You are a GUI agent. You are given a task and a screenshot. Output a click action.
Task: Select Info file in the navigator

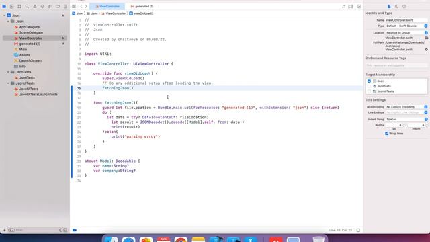22,66
